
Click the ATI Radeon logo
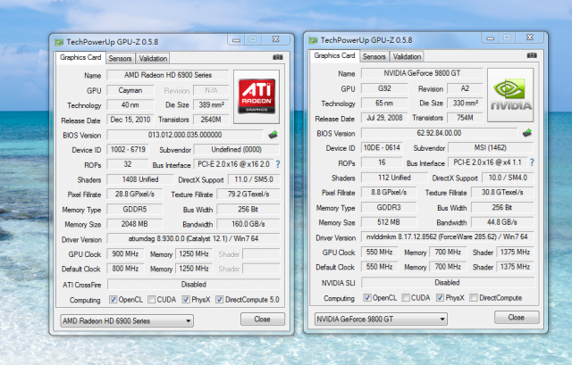coord(257,97)
